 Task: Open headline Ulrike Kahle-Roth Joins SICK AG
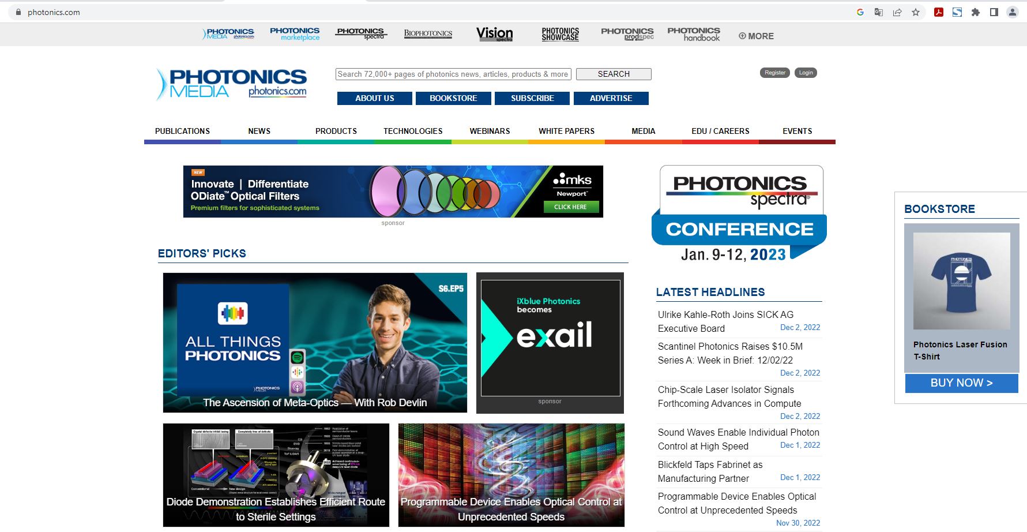click(x=725, y=321)
